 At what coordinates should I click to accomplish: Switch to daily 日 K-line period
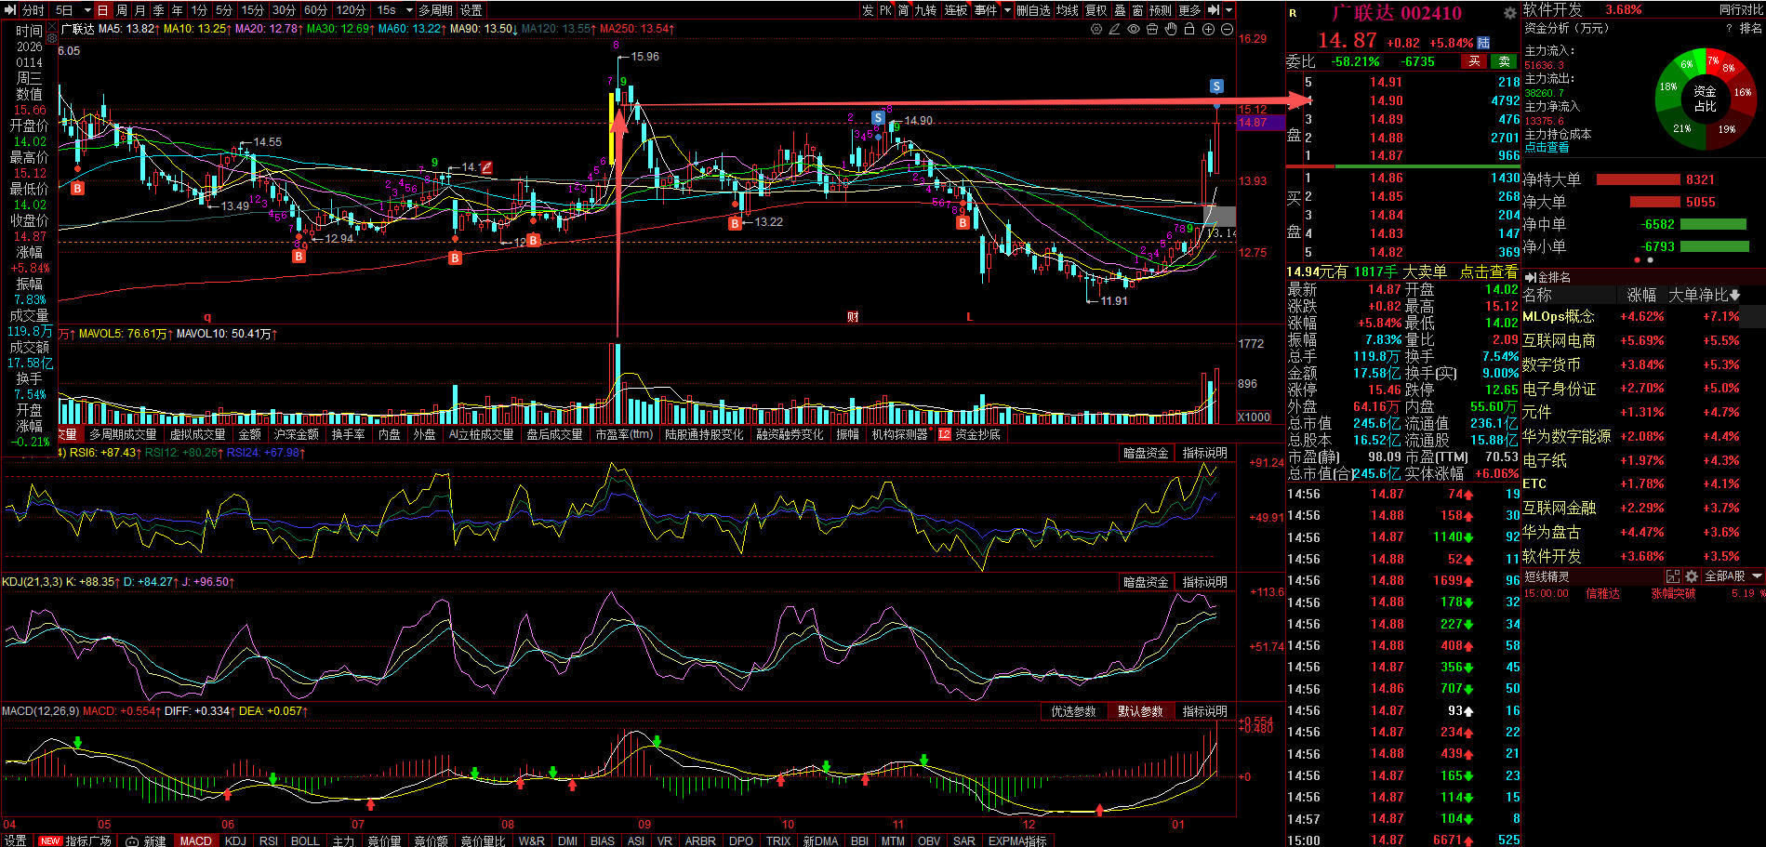[x=102, y=10]
